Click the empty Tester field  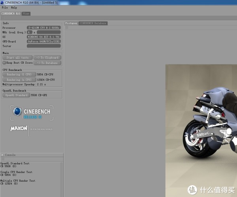pos(44,46)
